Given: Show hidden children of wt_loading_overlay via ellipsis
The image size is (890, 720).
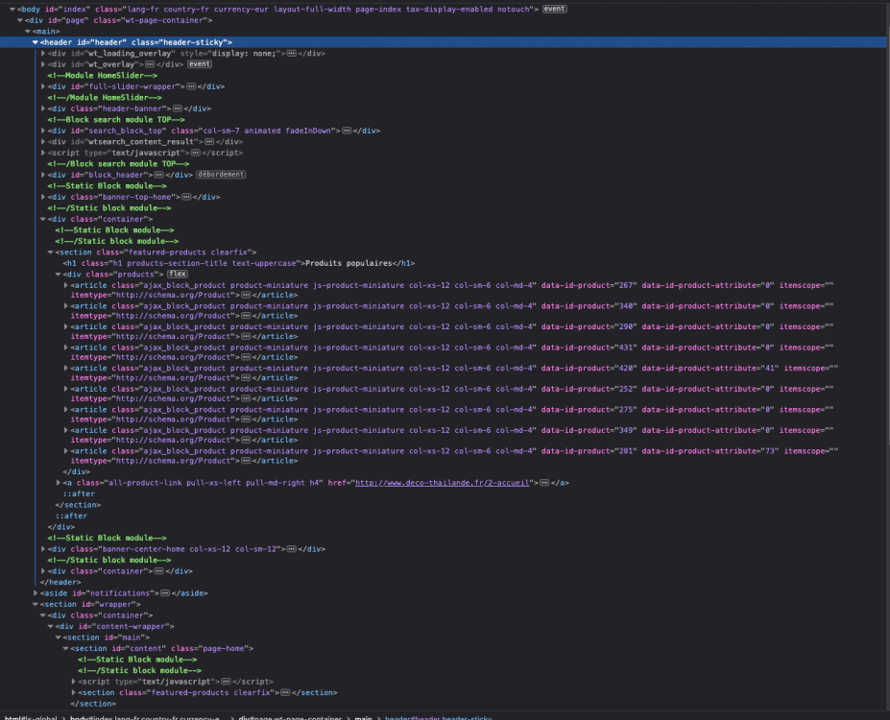Looking at the screenshot, I should [x=291, y=54].
